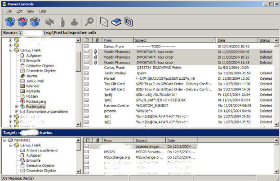Viewport: 280px width, 181px height.
Task: Click the first blue box toolbar icon
Action: point(10,22)
